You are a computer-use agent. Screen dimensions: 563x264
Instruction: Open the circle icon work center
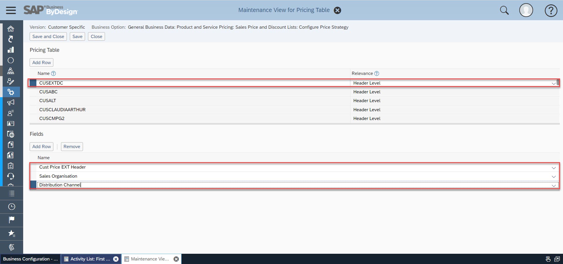pos(11,60)
